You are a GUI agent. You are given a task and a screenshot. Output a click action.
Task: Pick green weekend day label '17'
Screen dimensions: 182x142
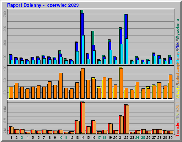[x=99, y=138]
